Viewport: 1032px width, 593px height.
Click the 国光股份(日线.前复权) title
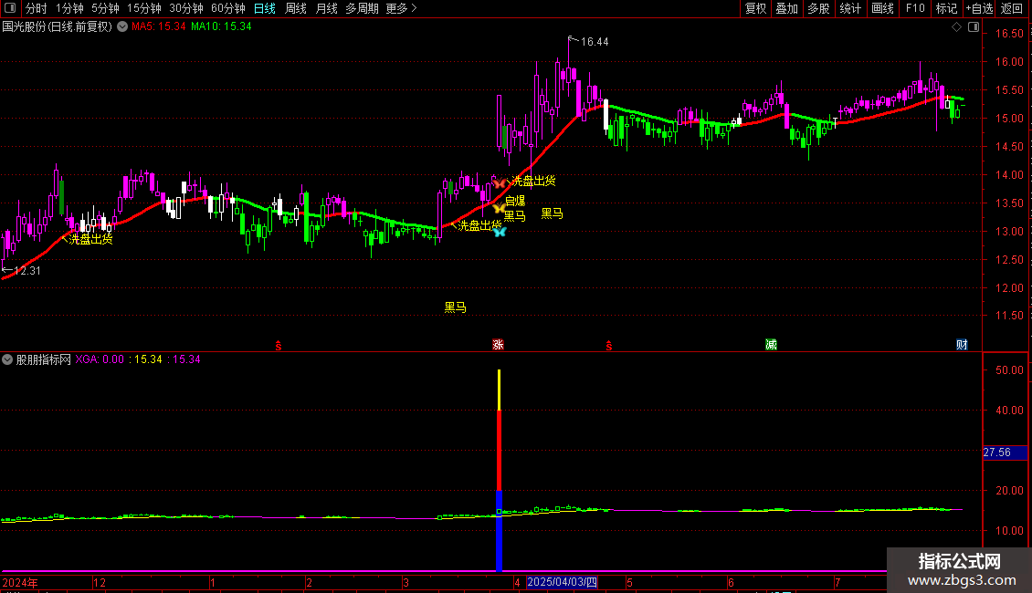coord(58,26)
